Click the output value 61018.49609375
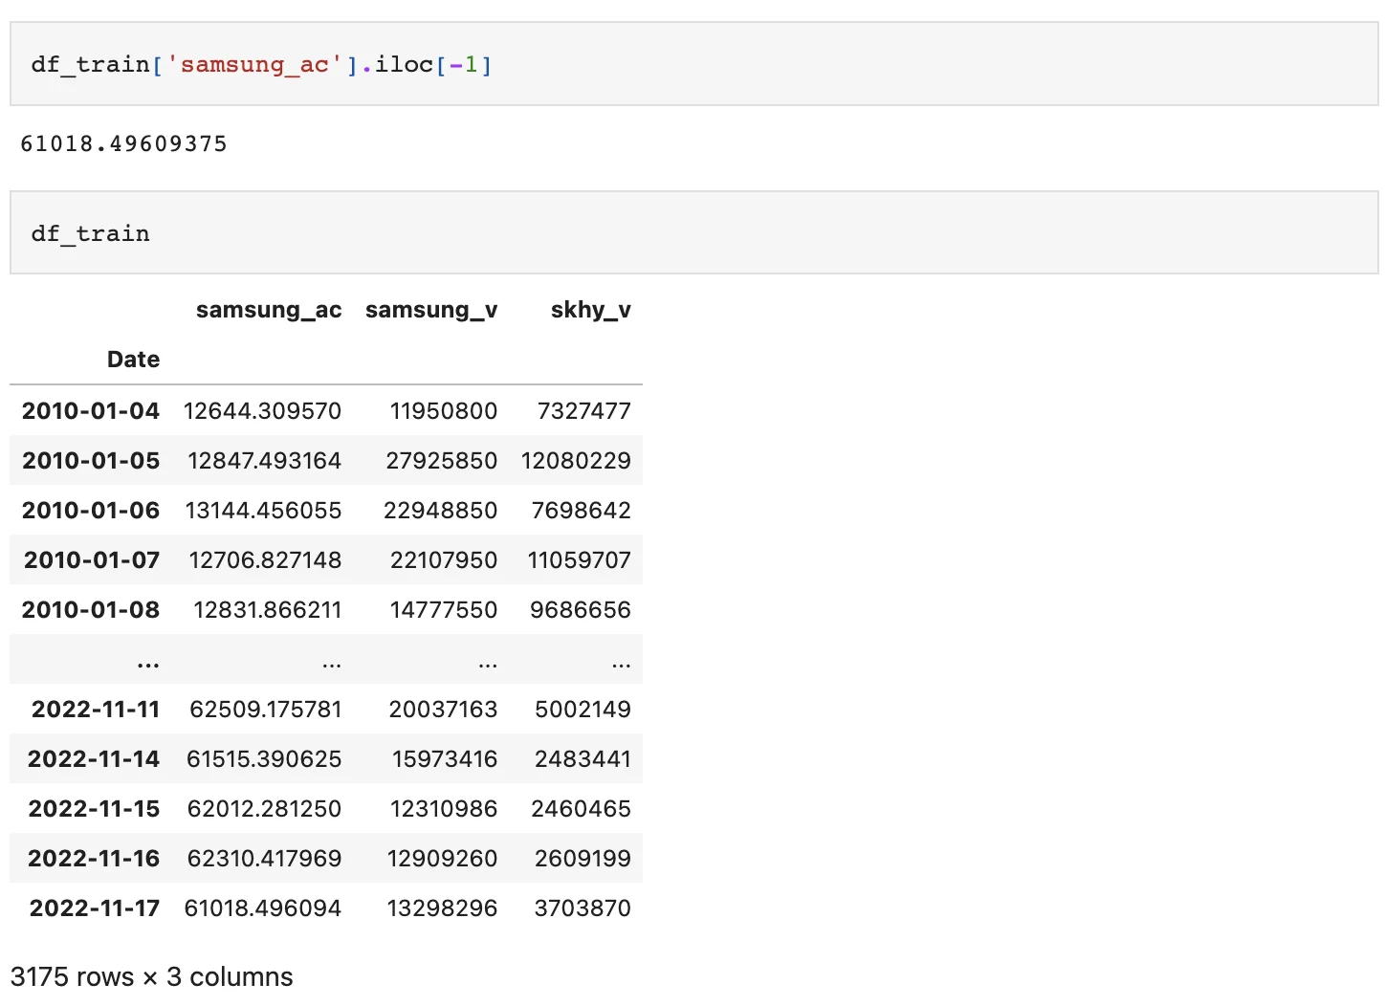Screen dimensions: 1385x1006 pyautogui.click(x=123, y=143)
